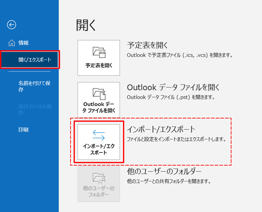Click the 開く page title

[86, 25]
